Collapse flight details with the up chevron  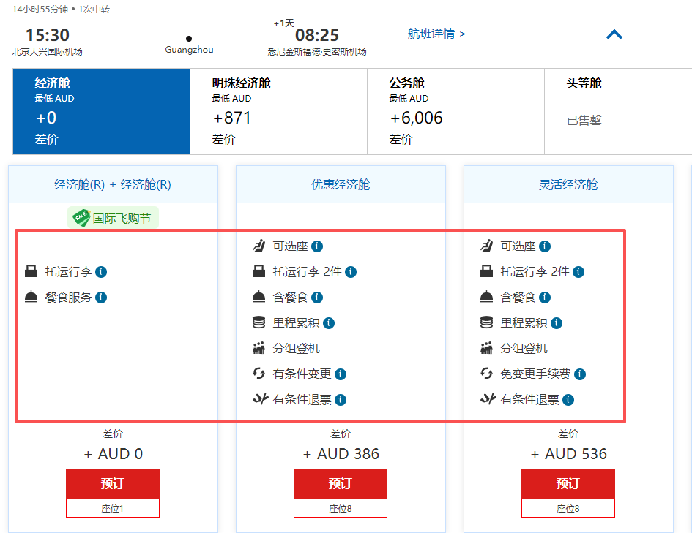pos(614,34)
